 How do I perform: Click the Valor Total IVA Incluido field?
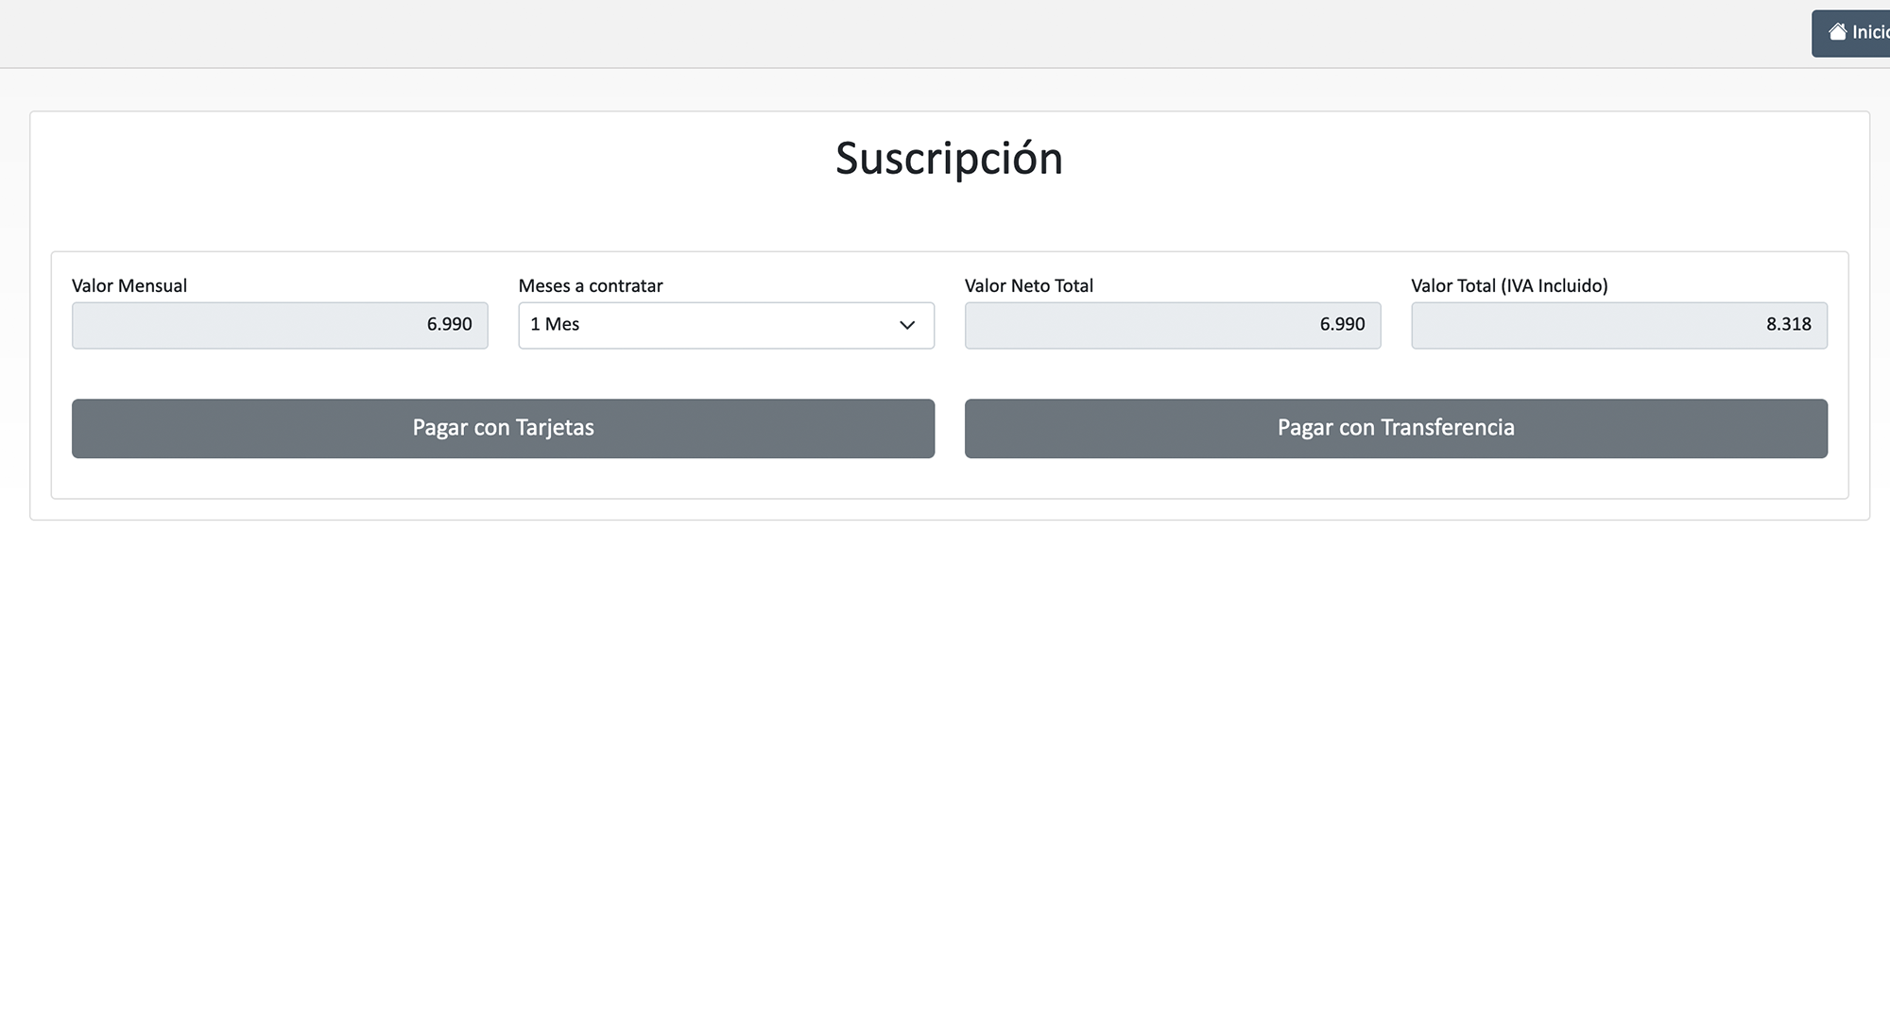click(1619, 325)
